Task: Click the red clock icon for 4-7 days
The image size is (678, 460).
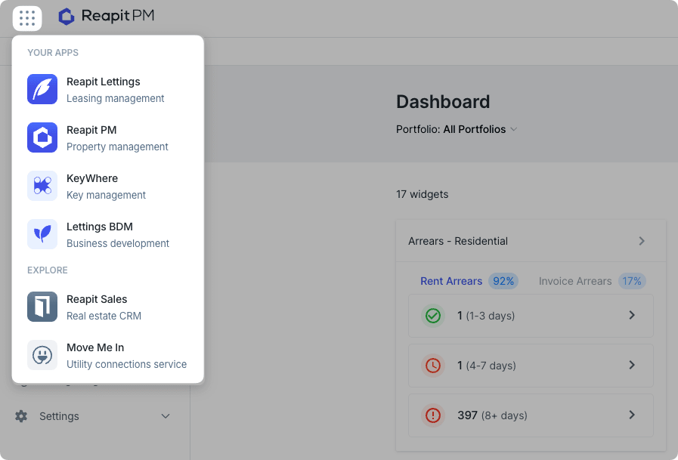Action: [x=433, y=366]
